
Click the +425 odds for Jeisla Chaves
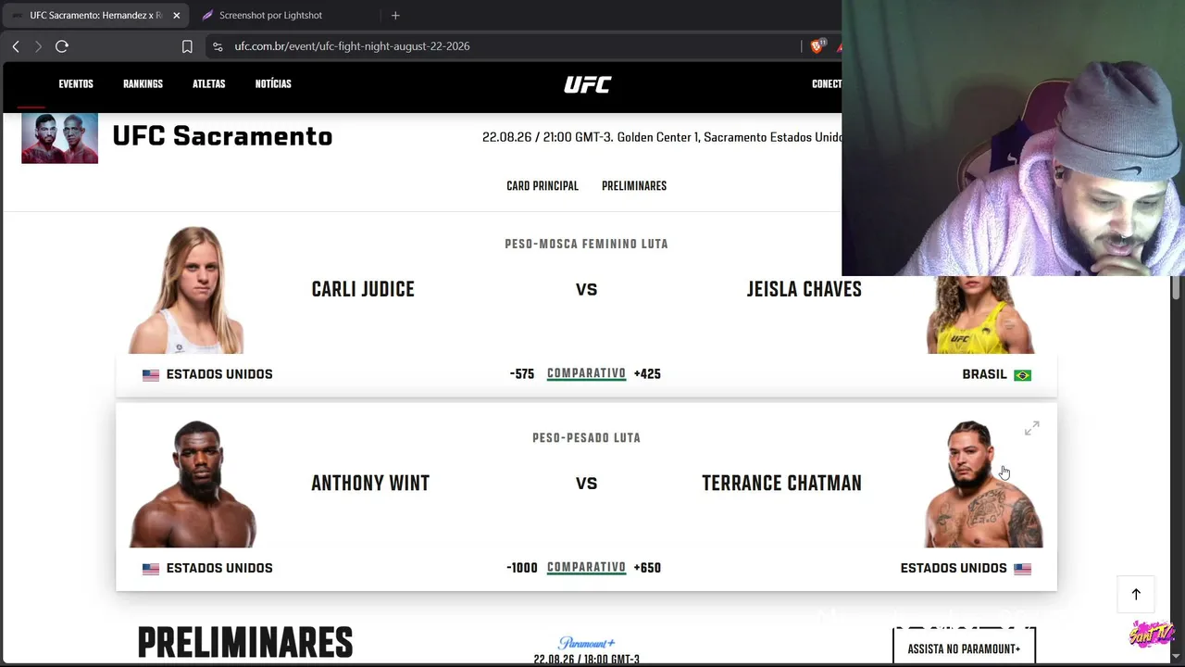647,374
